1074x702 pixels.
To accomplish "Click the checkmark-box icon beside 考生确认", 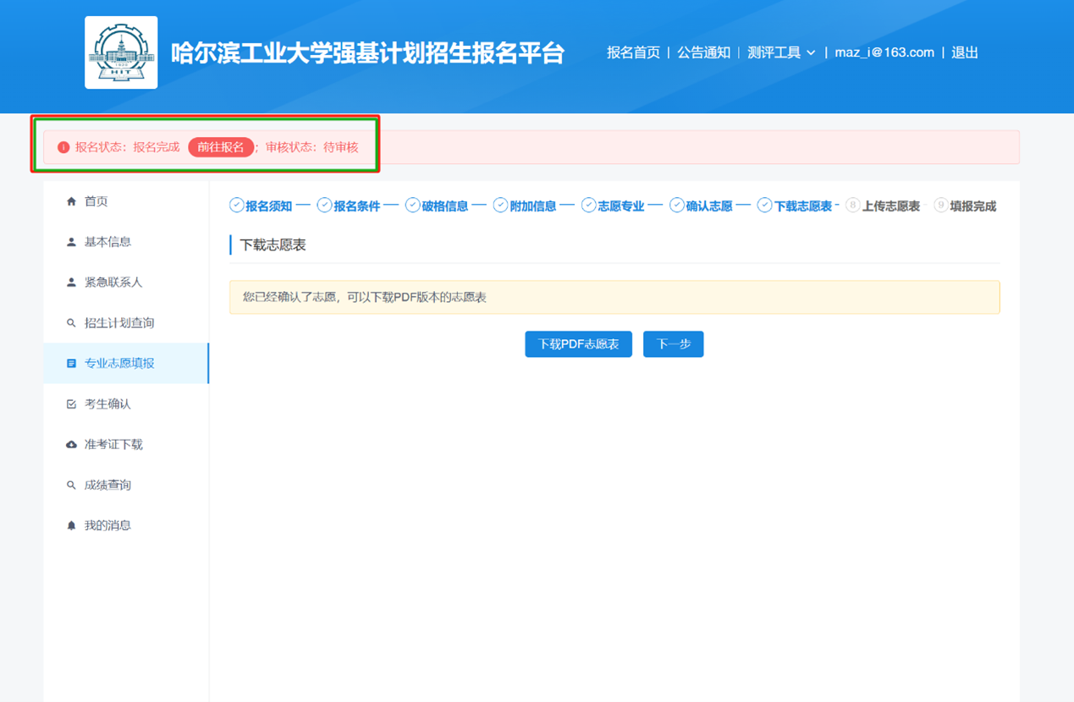I will 71,404.
